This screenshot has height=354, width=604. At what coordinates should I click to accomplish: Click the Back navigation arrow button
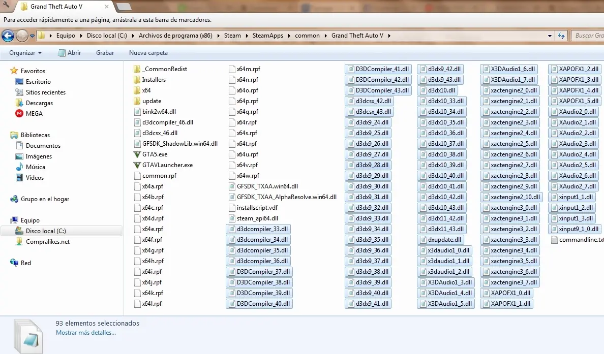pyautogui.click(x=8, y=36)
